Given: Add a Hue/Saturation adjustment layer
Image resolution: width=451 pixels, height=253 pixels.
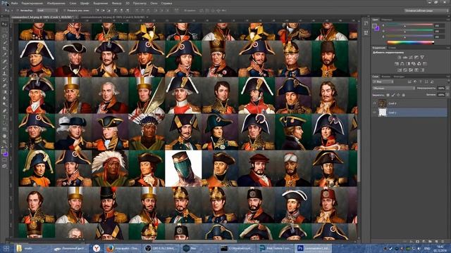Looking at the screenshot, I should [x=397, y=64].
